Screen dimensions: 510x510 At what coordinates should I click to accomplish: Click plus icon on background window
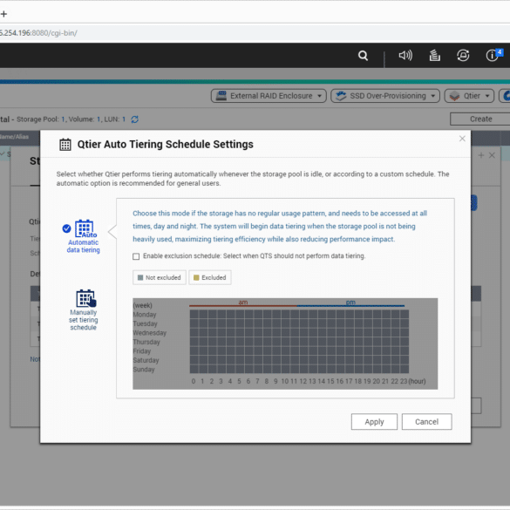pos(481,155)
